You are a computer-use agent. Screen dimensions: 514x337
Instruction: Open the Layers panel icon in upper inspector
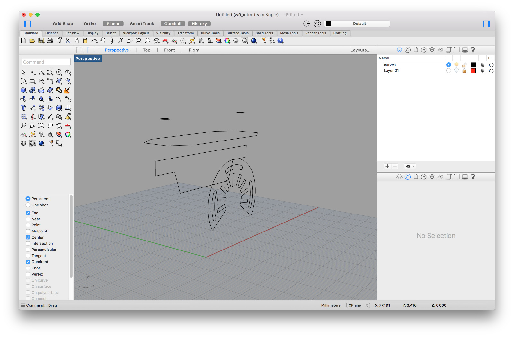point(399,50)
